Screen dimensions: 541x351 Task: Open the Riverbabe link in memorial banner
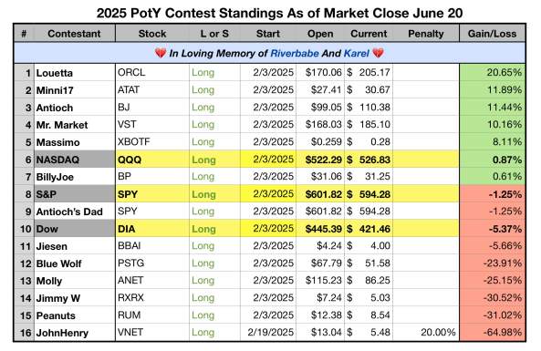(295, 54)
